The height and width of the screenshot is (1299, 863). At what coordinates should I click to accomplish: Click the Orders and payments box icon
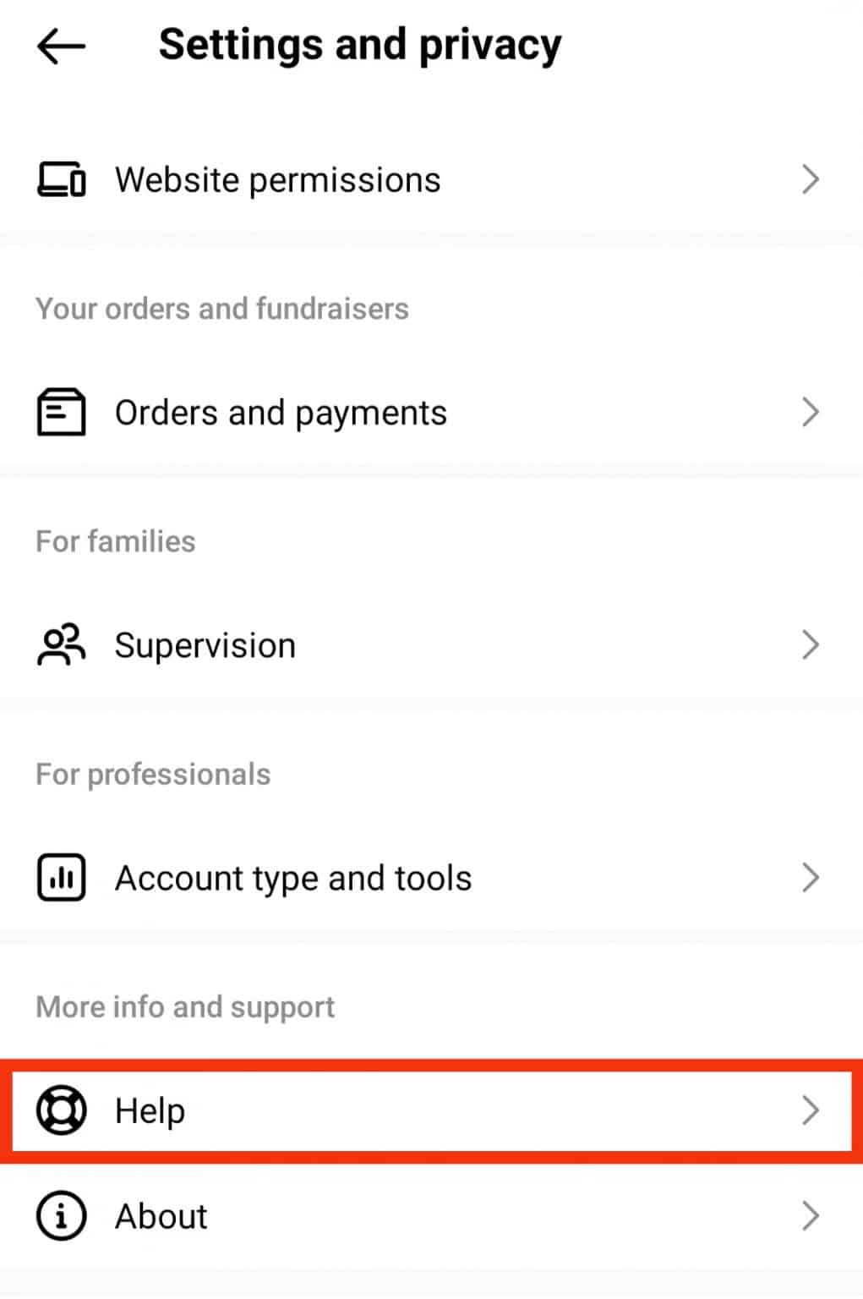point(61,412)
